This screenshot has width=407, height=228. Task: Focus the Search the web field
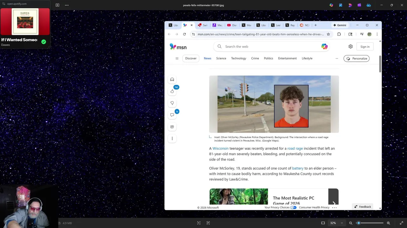(x=272, y=47)
